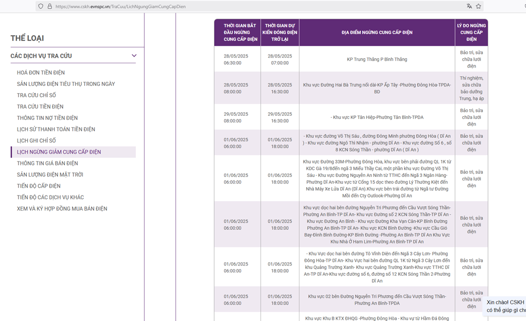
Task: Click the address bar URL field
Action: 258,6
